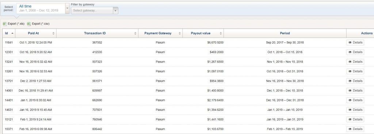The height and width of the screenshot is (134, 374).
Task: View Details for payout 14631
Action: coord(355,110)
